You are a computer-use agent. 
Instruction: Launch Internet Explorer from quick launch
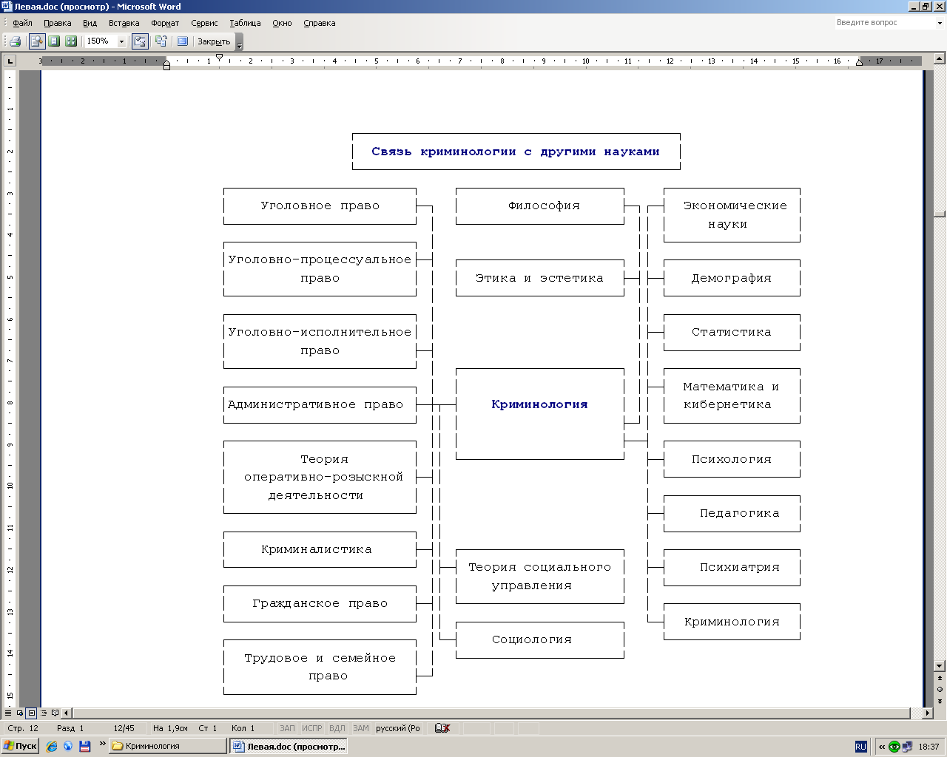(52, 747)
